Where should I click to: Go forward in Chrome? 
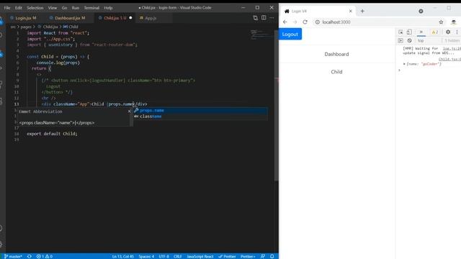pos(295,22)
